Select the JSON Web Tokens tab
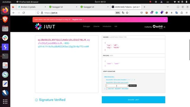190x107 pixels. point(126,7)
